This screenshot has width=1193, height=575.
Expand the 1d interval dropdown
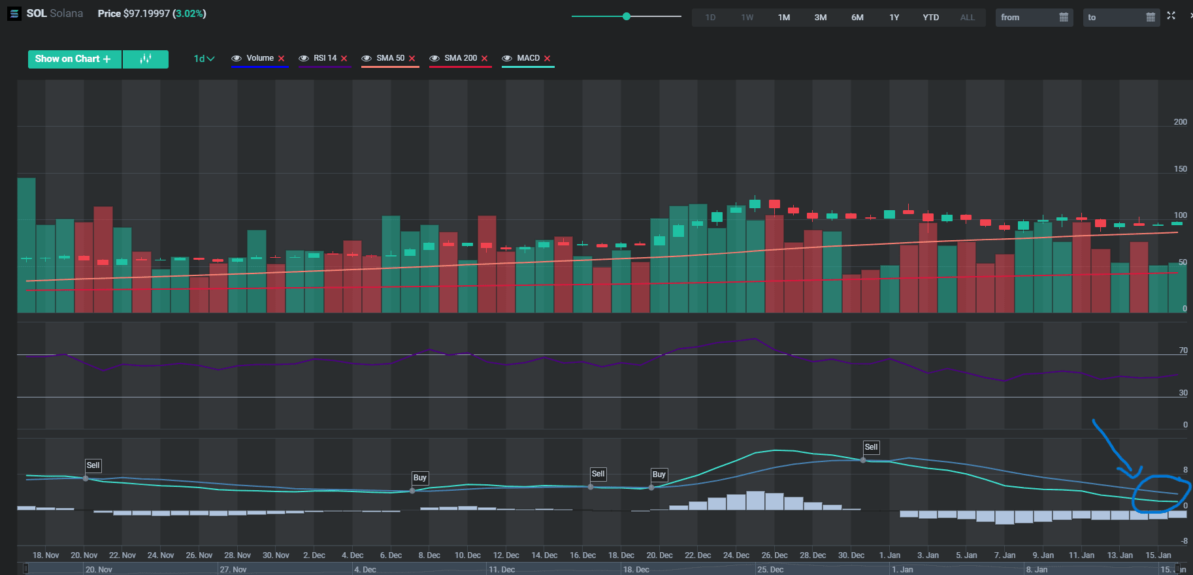(204, 59)
